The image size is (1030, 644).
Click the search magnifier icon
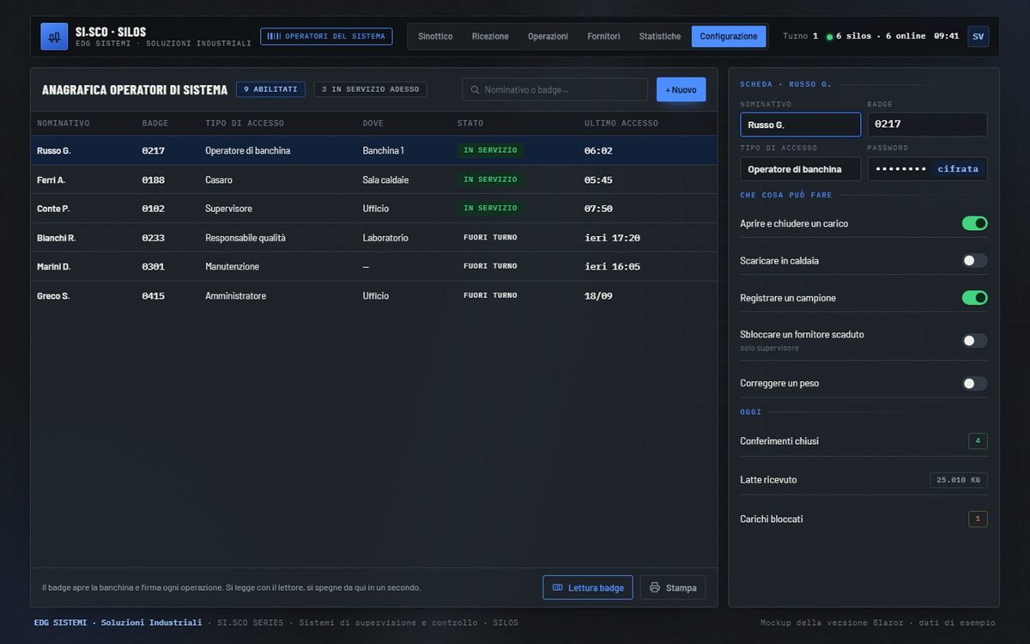coord(475,89)
